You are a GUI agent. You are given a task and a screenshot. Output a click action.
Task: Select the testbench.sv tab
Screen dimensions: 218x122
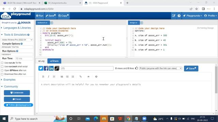coord(43,23)
